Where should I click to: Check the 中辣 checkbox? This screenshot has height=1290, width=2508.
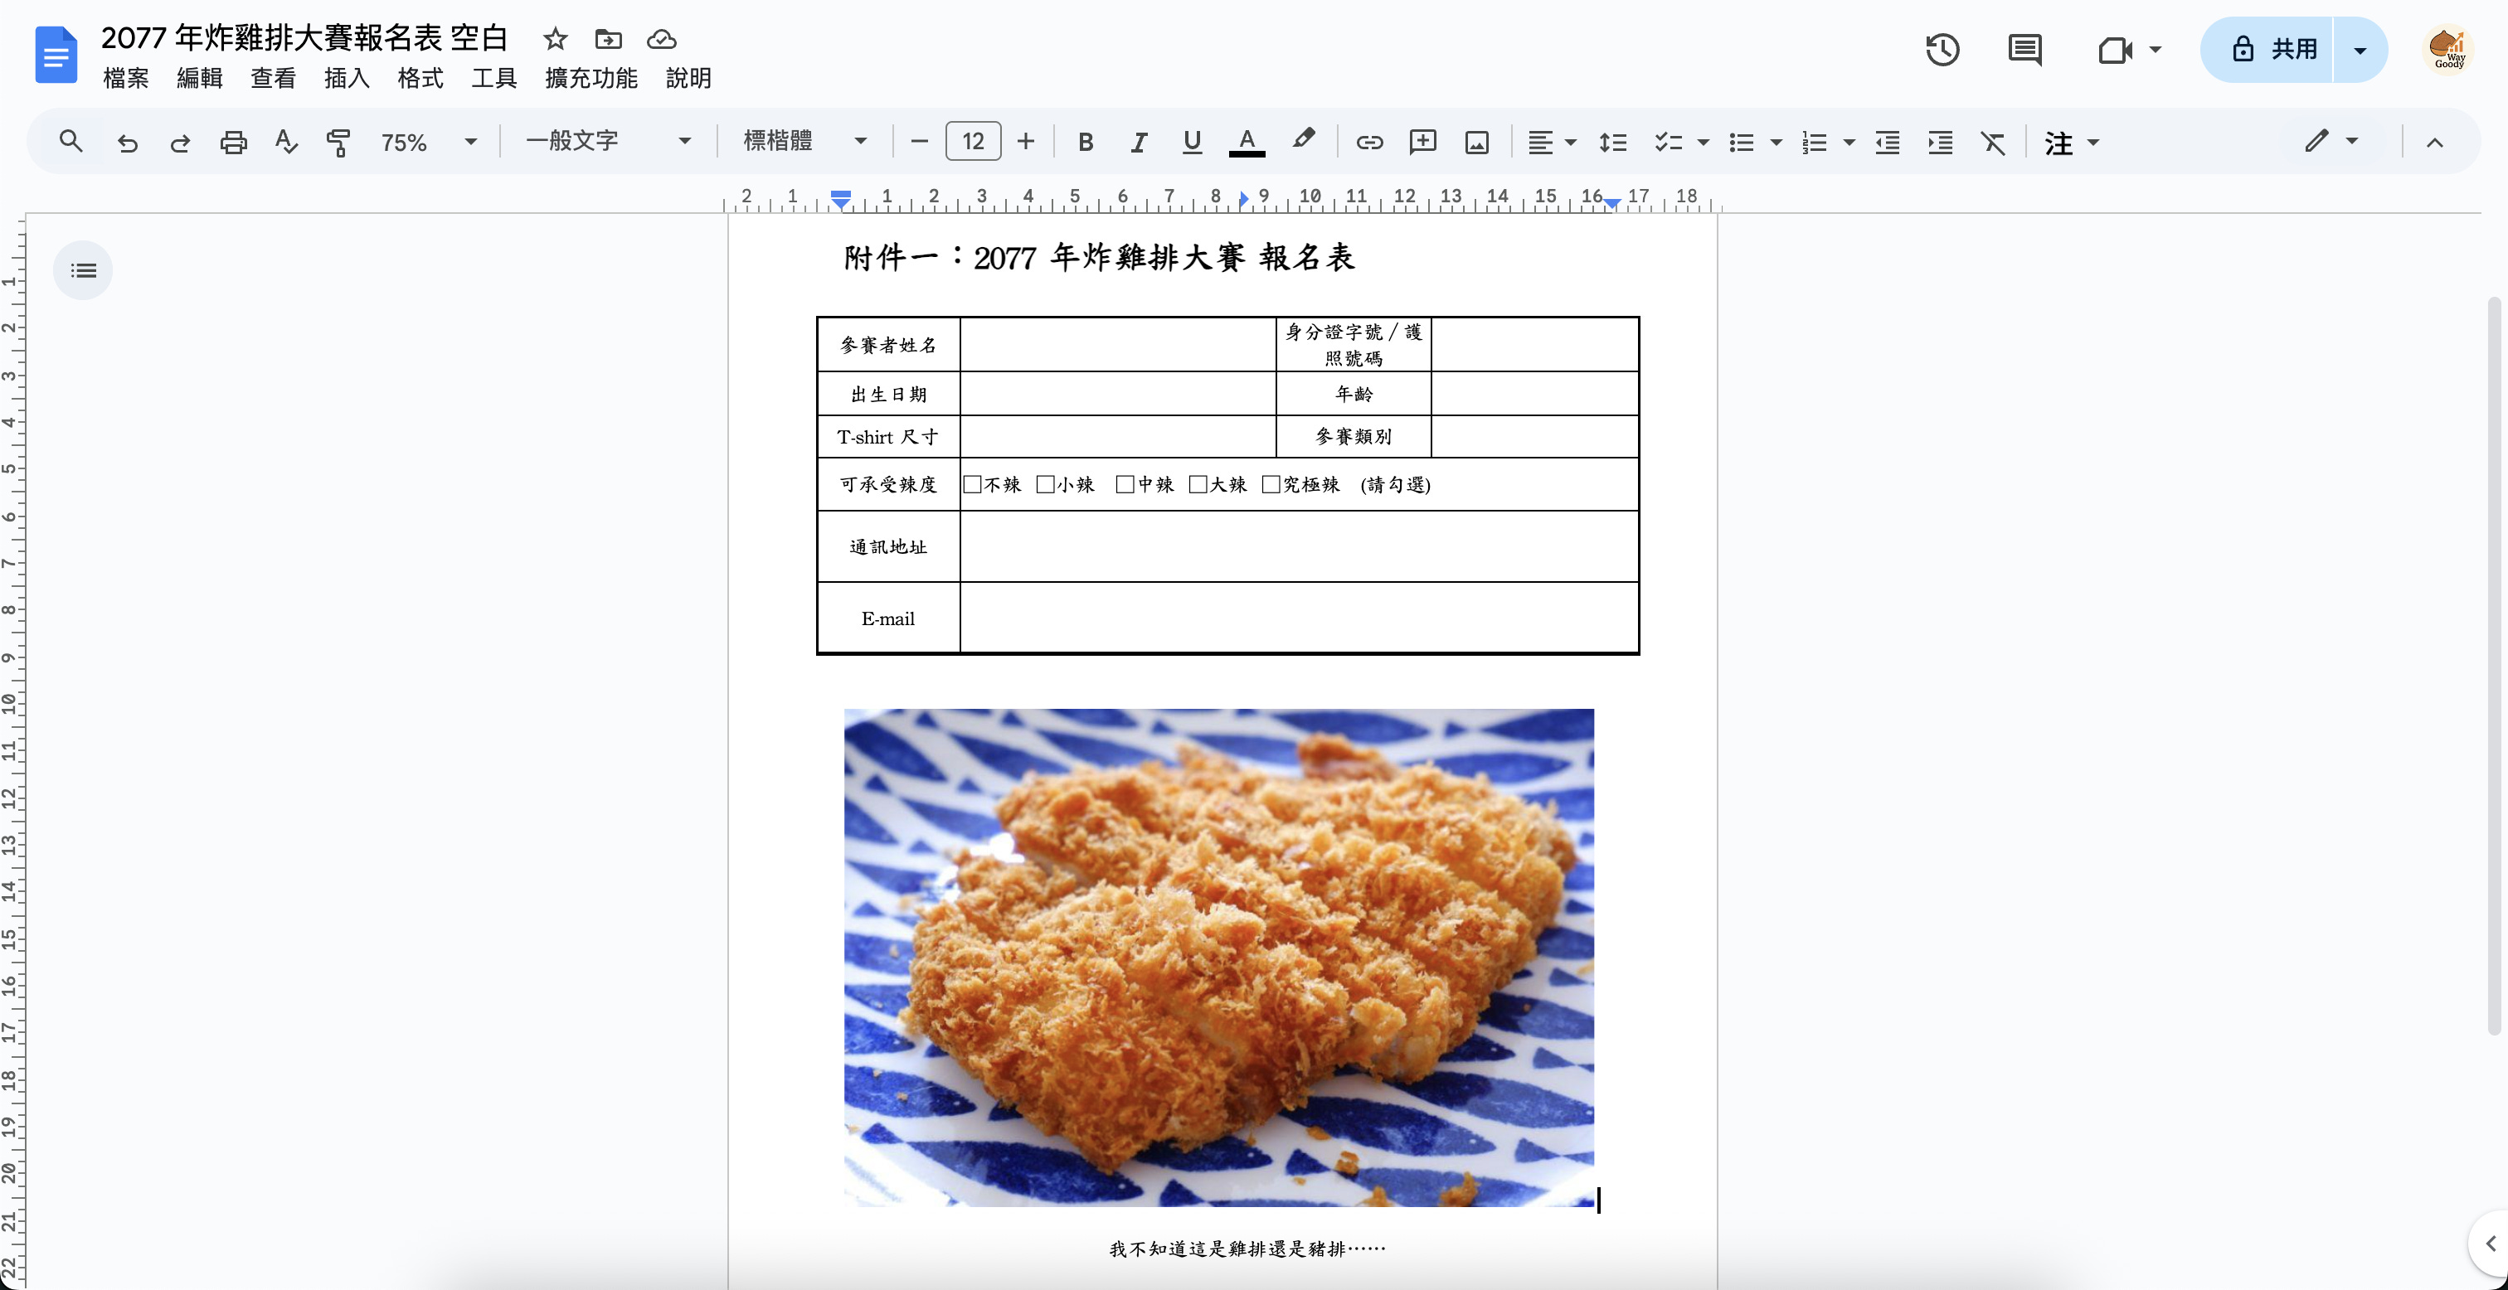[1125, 485]
